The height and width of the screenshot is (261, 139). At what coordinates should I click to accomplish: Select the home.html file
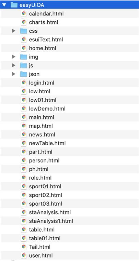coord(69,48)
